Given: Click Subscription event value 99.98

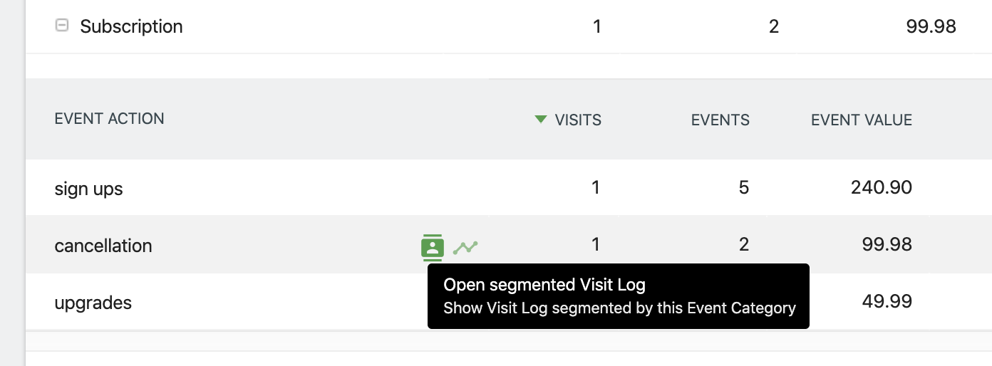Looking at the screenshot, I should coord(931,27).
